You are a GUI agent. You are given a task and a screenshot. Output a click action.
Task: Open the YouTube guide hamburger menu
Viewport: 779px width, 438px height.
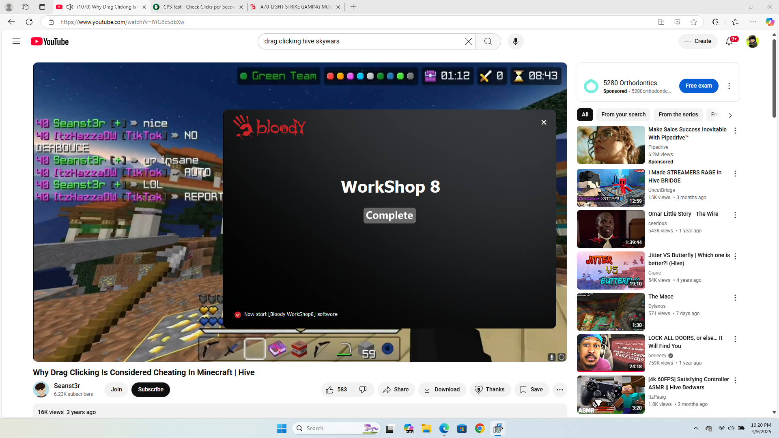(16, 41)
